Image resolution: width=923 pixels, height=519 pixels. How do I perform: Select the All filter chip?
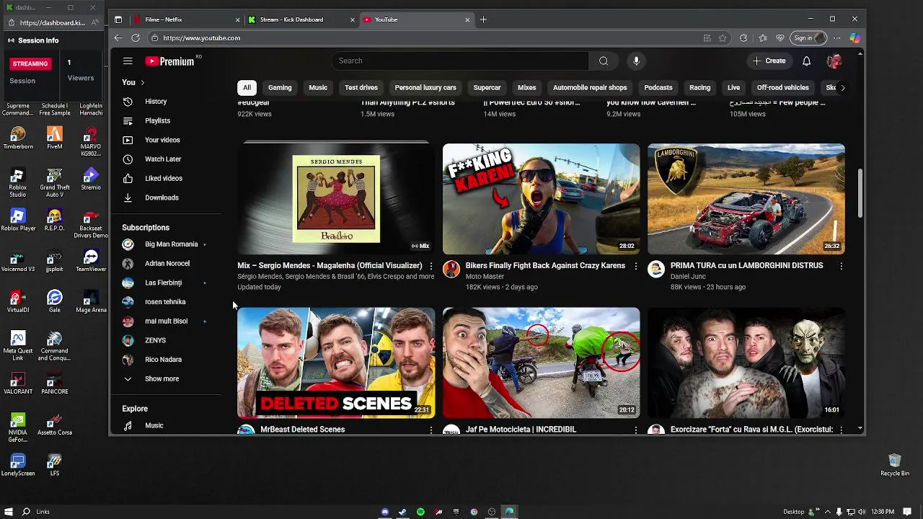click(x=247, y=88)
